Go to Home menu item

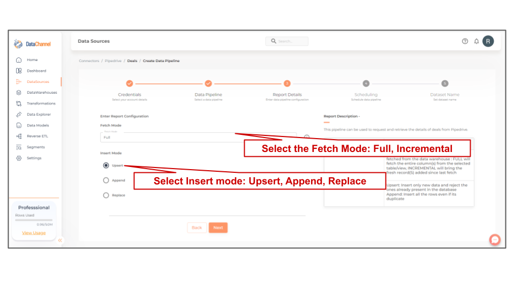(x=32, y=60)
